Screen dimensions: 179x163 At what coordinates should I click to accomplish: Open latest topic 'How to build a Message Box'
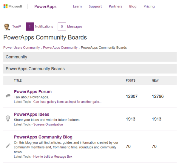[53, 156]
